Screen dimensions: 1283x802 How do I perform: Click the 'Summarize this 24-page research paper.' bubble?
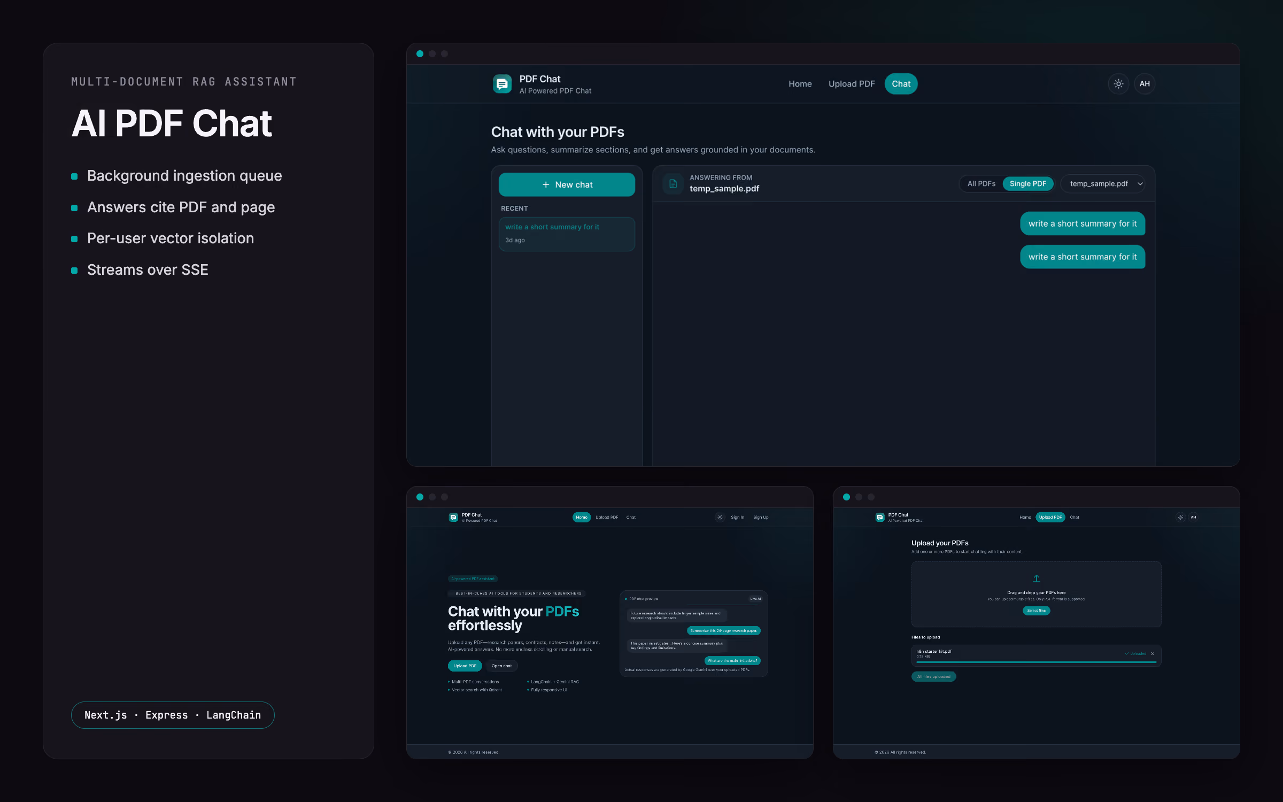coord(723,630)
